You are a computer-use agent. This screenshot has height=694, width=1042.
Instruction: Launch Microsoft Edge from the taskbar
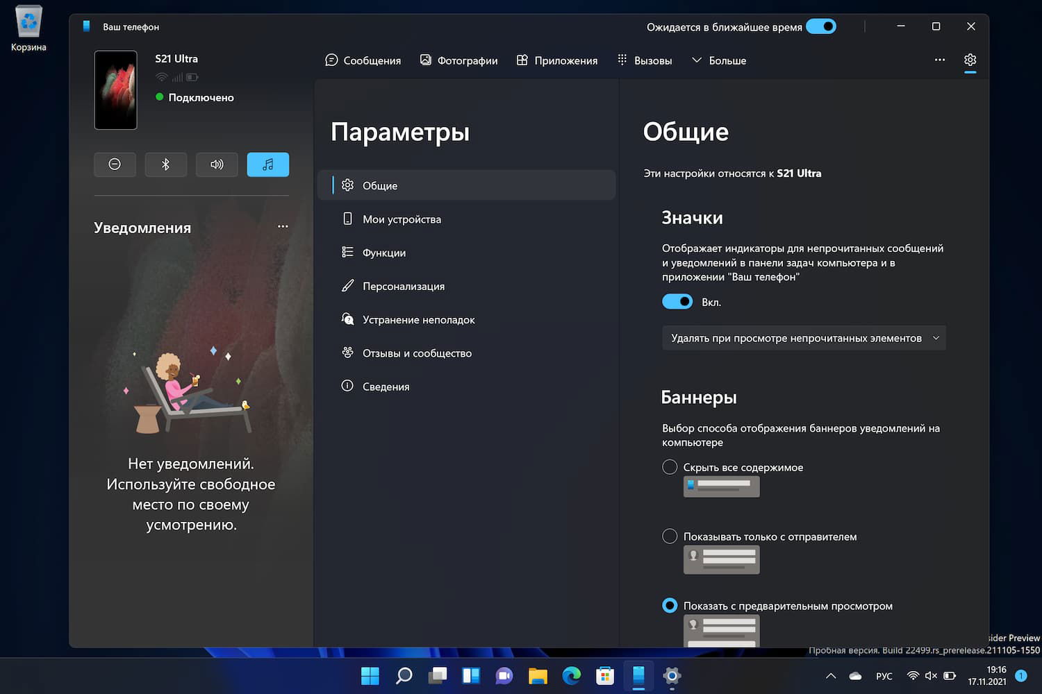pyautogui.click(x=571, y=675)
